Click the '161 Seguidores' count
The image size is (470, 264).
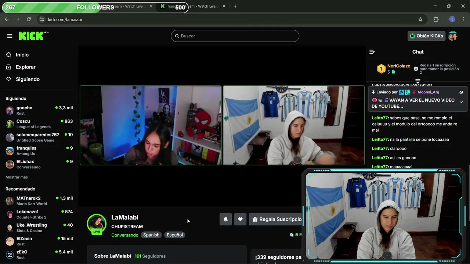(x=150, y=256)
